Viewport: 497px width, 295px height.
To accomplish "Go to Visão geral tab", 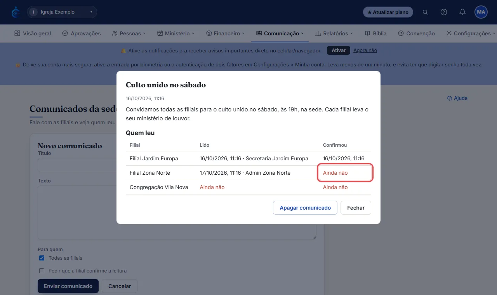I will click(33, 33).
